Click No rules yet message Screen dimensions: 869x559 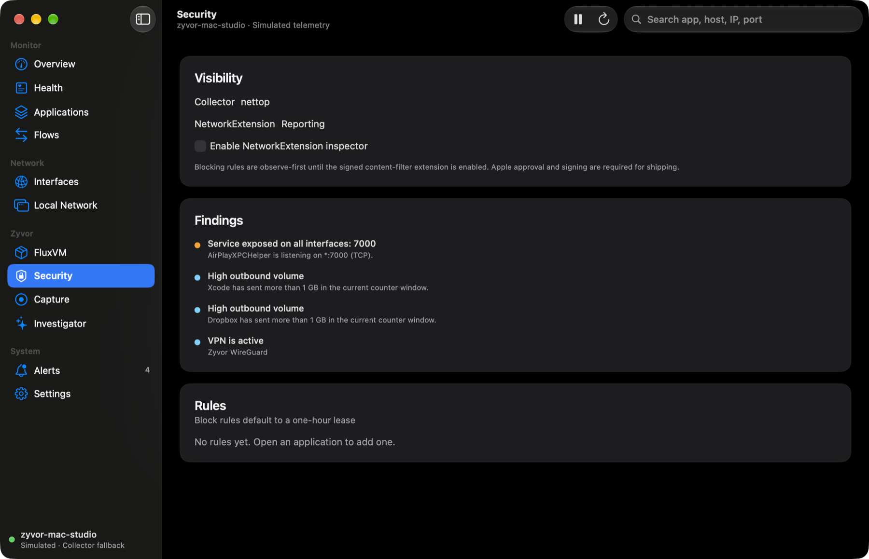(x=294, y=442)
